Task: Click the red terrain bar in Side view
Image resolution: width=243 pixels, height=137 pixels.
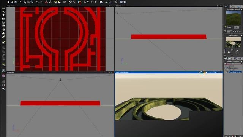Action: pos(169,37)
